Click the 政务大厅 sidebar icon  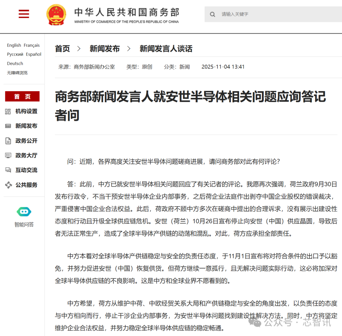(7, 155)
